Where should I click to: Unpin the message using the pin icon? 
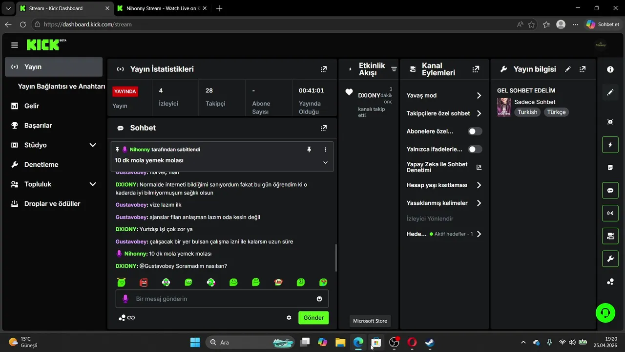pyautogui.click(x=309, y=150)
